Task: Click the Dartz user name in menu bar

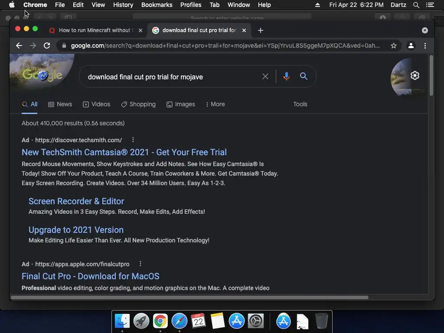Action: (398, 5)
